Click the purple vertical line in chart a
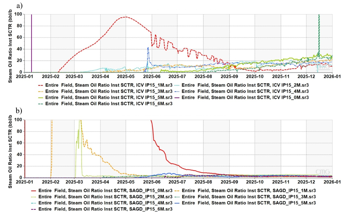Viewport: 349px width, 215px height. pos(31,43)
